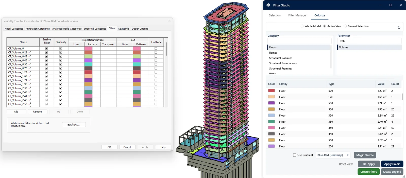
Task: Open the Annotation Categories tab
Action: point(38,29)
